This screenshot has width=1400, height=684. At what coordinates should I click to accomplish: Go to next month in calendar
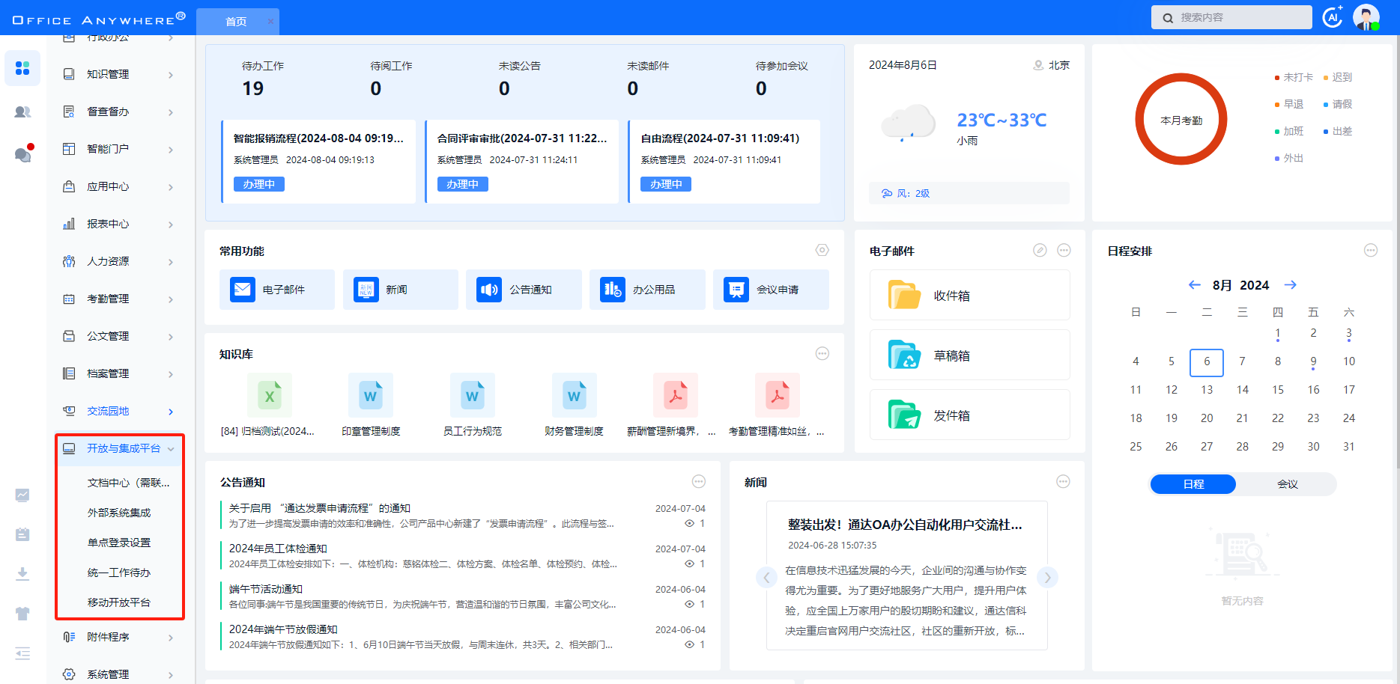click(x=1290, y=285)
